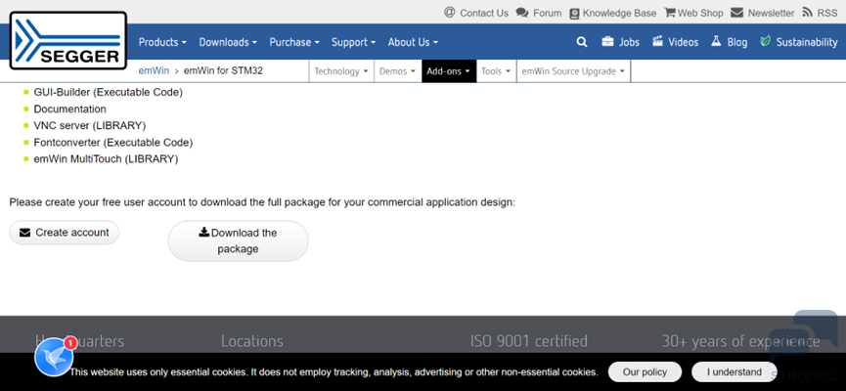
Task: Open the Newsletter link
Action: [x=771, y=13]
